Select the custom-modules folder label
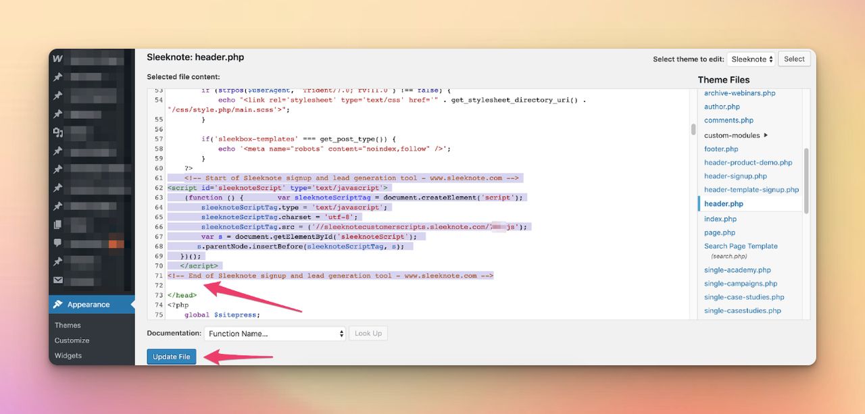Viewport: 865px width, 414px height. pos(732,136)
